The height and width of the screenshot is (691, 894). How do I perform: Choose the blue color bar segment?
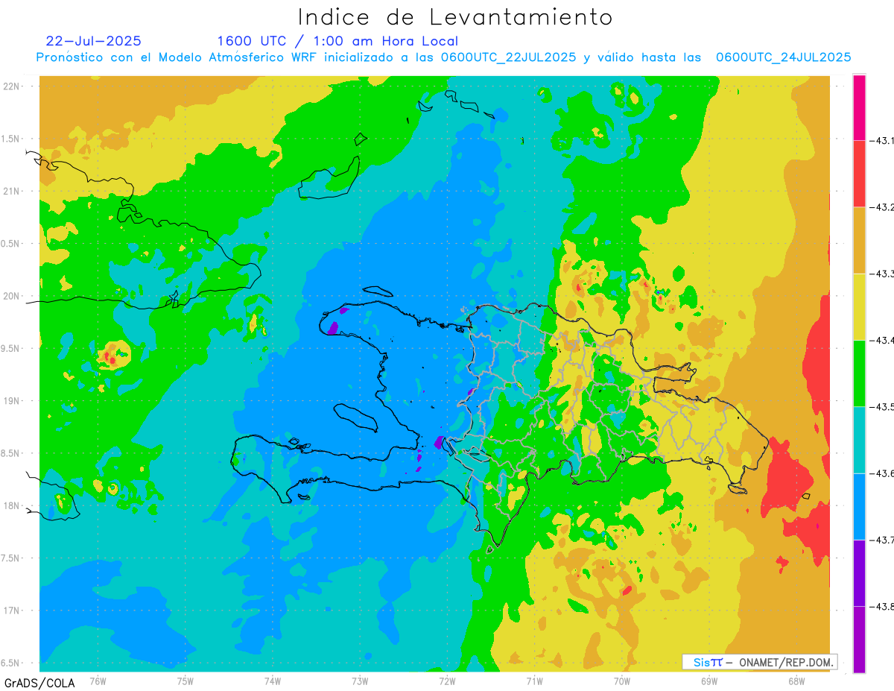click(859, 506)
